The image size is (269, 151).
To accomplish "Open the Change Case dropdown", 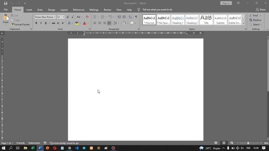I will coord(79,17).
